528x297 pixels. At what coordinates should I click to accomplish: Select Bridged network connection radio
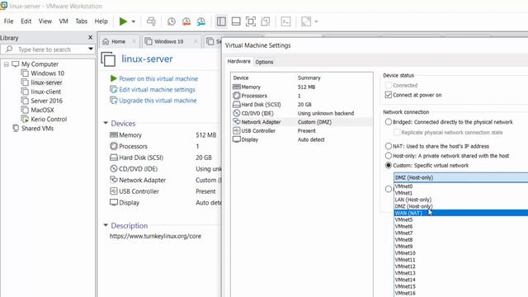coord(389,122)
